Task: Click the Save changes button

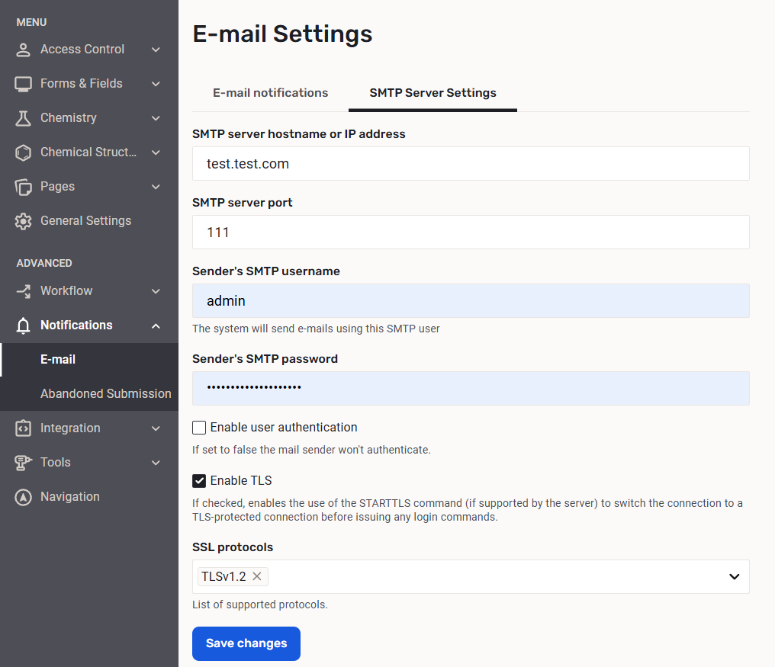Action: 246,643
